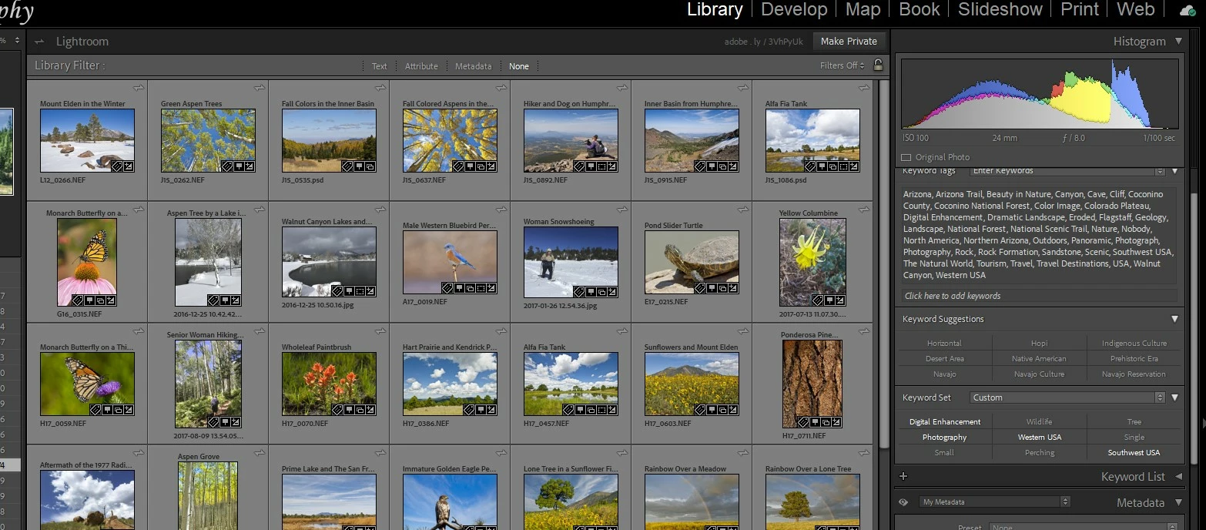1206x530 pixels.
Task: Toggle the Text library filter
Action: (380, 66)
